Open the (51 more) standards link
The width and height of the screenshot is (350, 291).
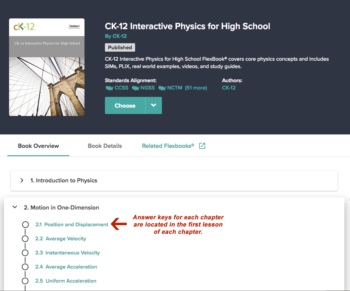pyautogui.click(x=196, y=88)
